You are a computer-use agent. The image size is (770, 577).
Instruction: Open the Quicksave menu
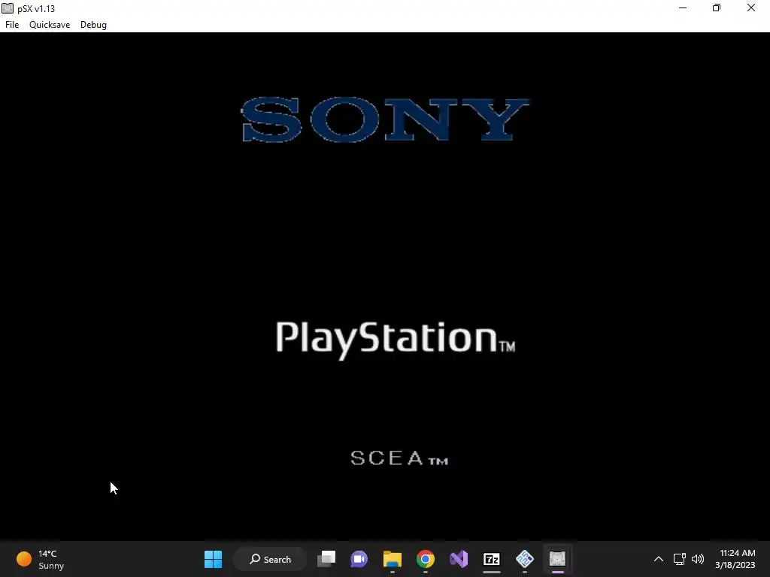(x=50, y=25)
